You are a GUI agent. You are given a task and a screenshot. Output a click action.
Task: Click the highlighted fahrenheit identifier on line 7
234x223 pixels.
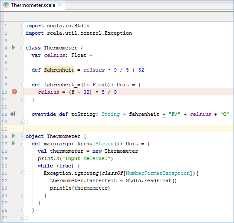point(59,70)
